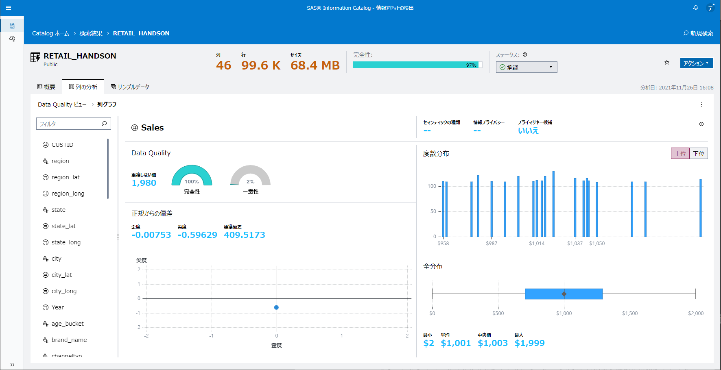
Task: Click the 完全性 97% progress bar
Action: point(418,65)
